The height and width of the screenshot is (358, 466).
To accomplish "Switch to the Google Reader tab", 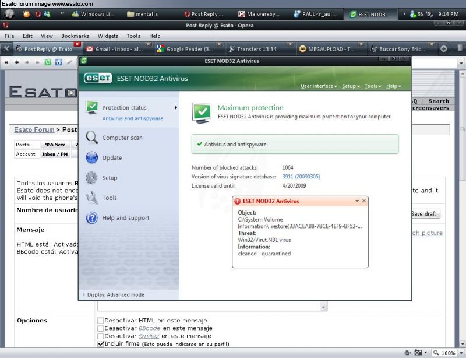I will tap(189, 49).
